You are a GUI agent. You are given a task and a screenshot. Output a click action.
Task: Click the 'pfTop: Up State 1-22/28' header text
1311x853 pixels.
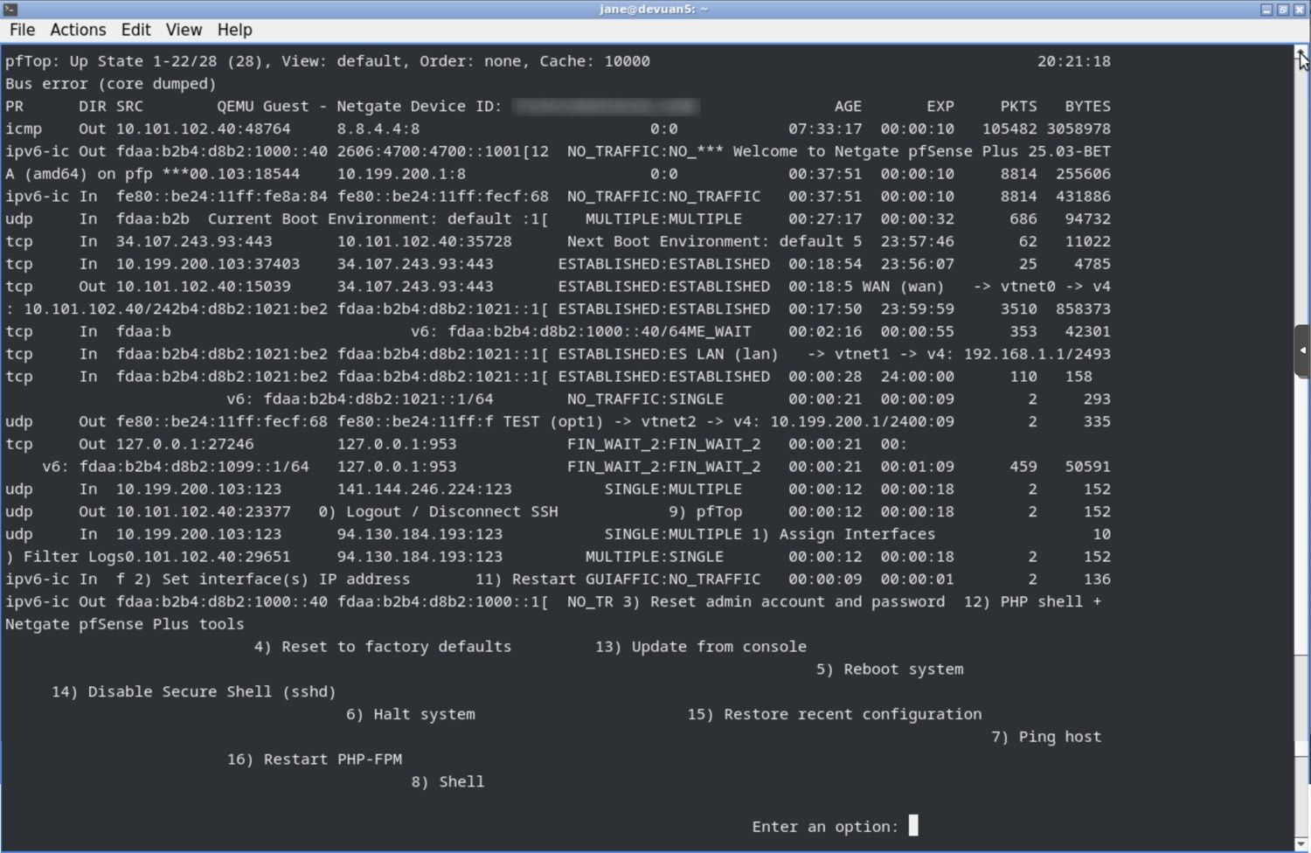coord(110,61)
